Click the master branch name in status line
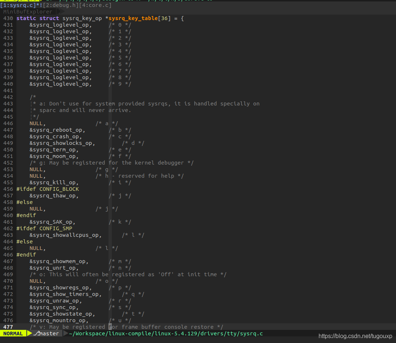The width and height of the screenshot is (396, 343). [49, 334]
